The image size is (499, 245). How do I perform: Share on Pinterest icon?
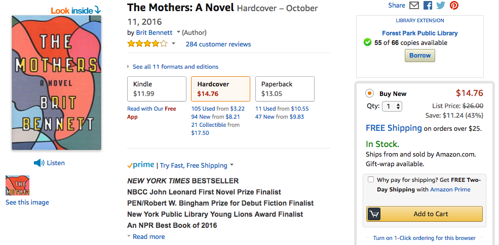pyautogui.click(x=454, y=6)
